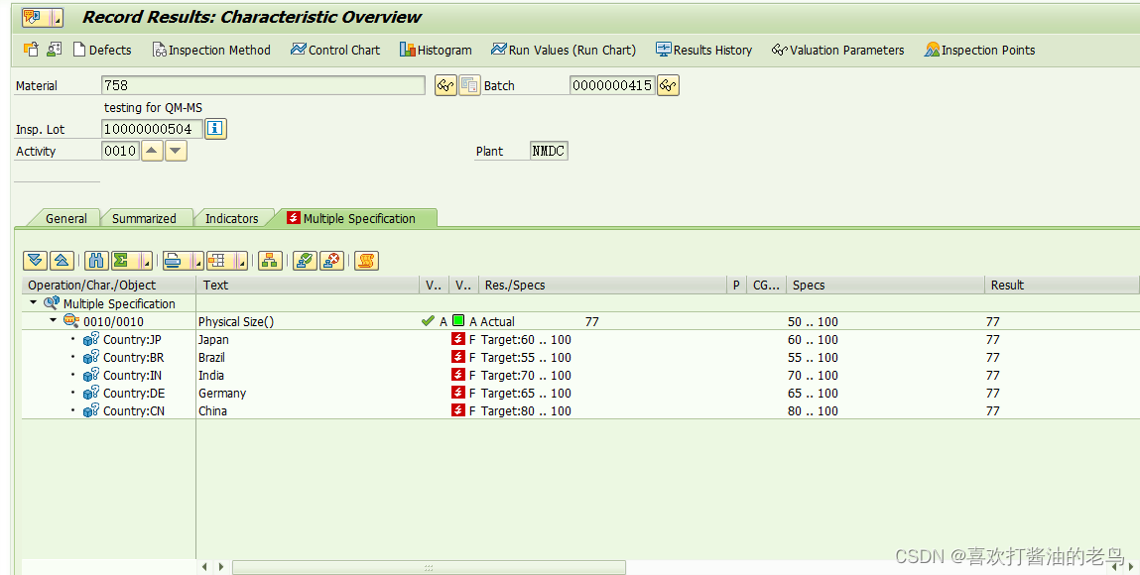Open the Summarized tab

point(147,217)
